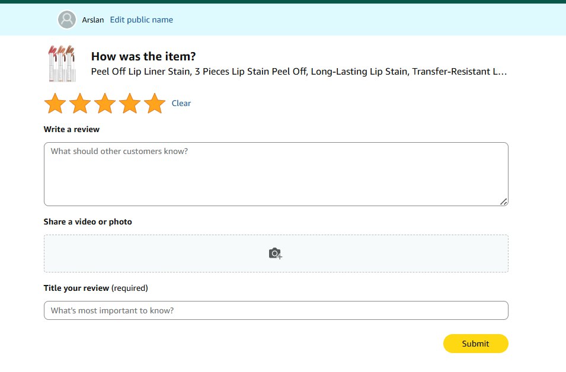This screenshot has width=566, height=372.
Task: Click the review title input field
Action: pos(276,310)
